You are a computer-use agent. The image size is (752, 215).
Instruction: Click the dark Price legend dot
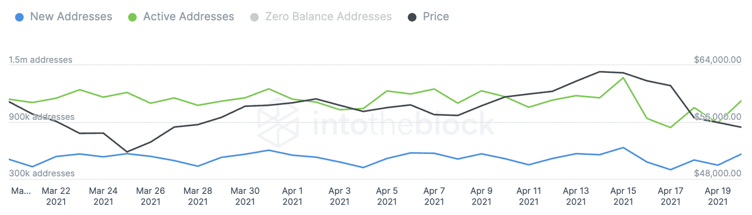412,17
